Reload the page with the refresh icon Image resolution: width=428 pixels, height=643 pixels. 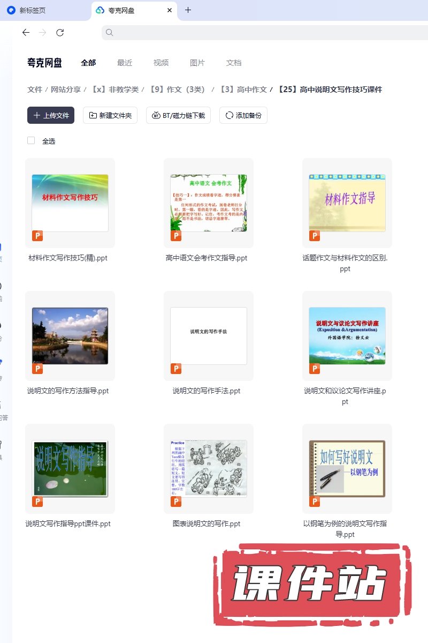(60, 33)
